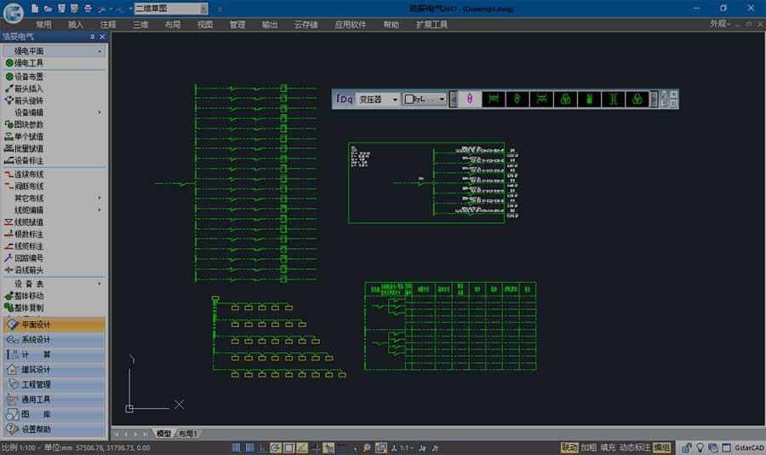This screenshot has height=455, width=766.
Task: Click the 设备布置 command
Action: click(x=28, y=77)
